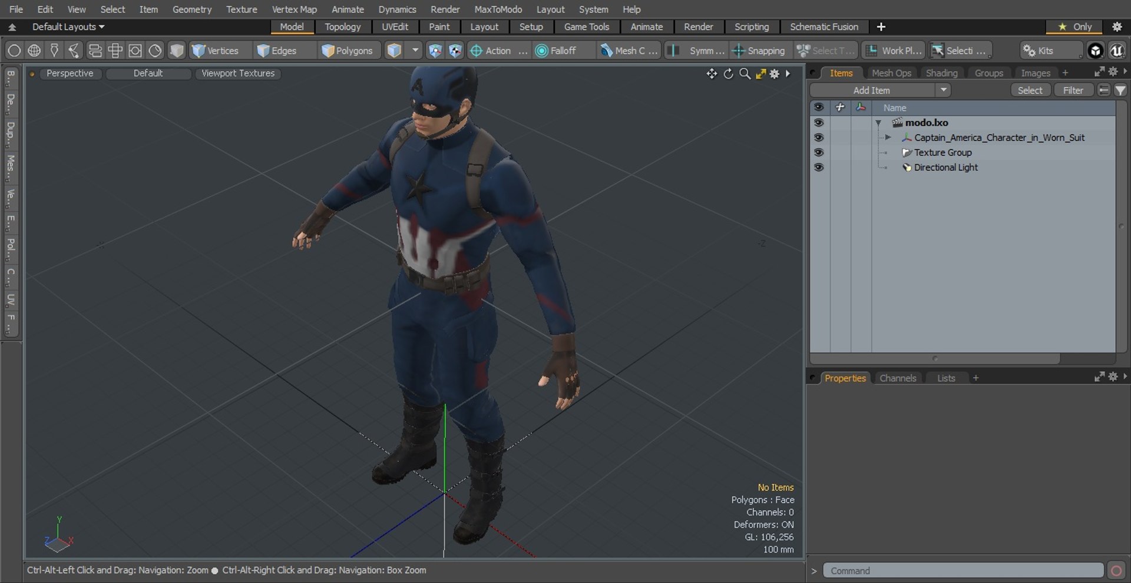Click the square-with-circle tool icon
Image resolution: width=1131 pixels, height=583 pixels.
[135, 51]
